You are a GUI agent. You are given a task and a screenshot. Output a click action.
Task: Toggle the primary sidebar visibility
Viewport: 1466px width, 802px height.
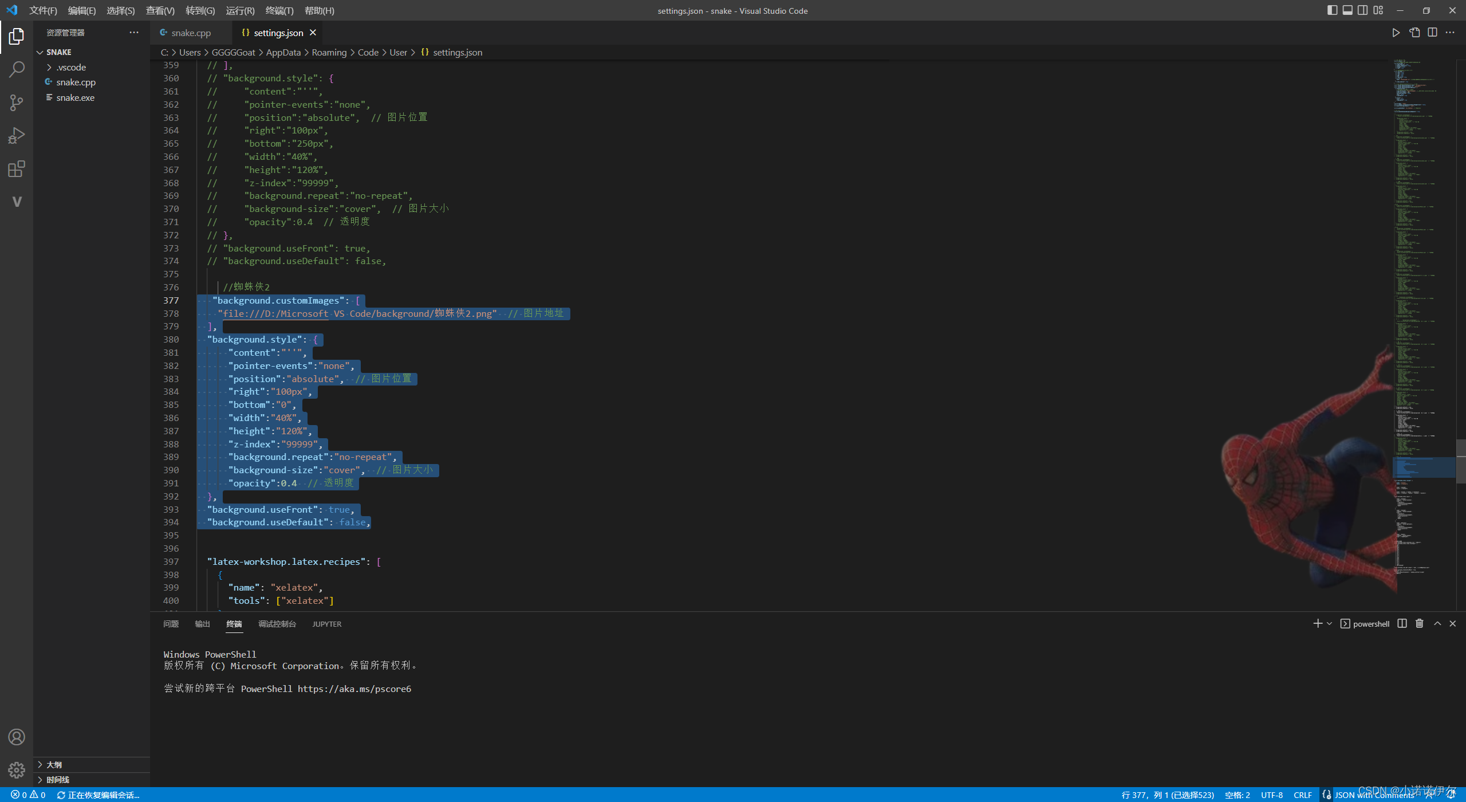(x=1331, y=10)
